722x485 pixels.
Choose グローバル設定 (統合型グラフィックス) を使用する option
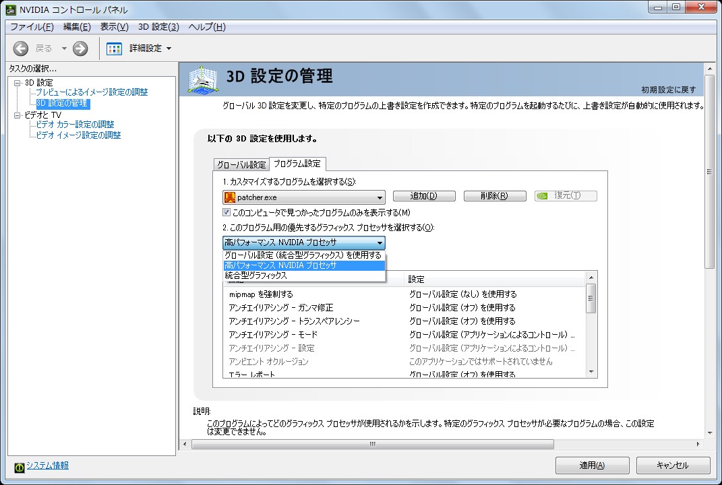tap(304, 255)
